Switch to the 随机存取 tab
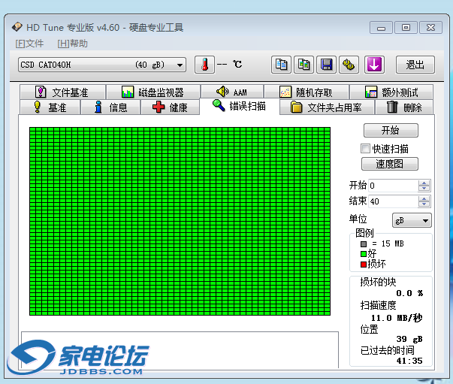This screenshot has width=453, height=384. (307, 92)
